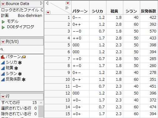158x118 pixels.
Task: Click the DOEダイアログ script label
Action: click(20, 27)
